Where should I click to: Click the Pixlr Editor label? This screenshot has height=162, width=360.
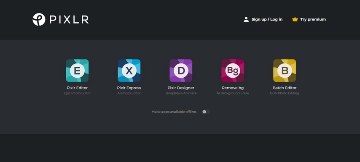pos(77,88)
